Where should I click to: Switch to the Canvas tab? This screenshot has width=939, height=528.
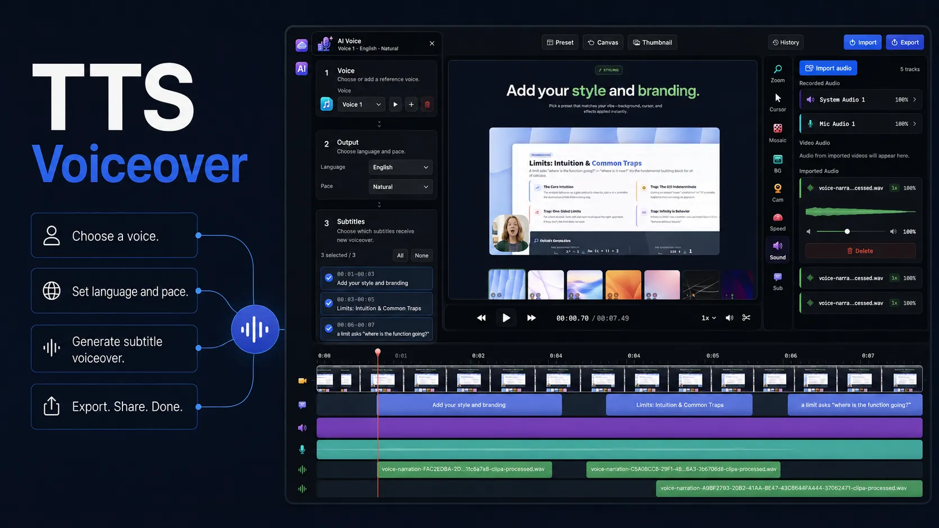point(603,43)
